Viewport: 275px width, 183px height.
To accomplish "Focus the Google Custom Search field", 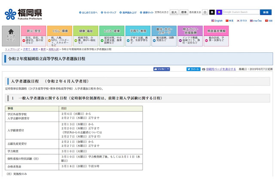I will tap(241, 12).
